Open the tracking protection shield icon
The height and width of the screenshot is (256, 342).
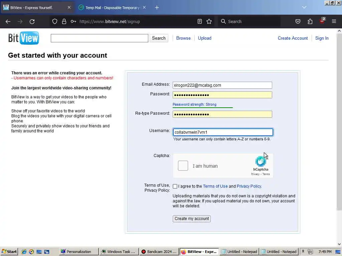(x=55, y=21)
